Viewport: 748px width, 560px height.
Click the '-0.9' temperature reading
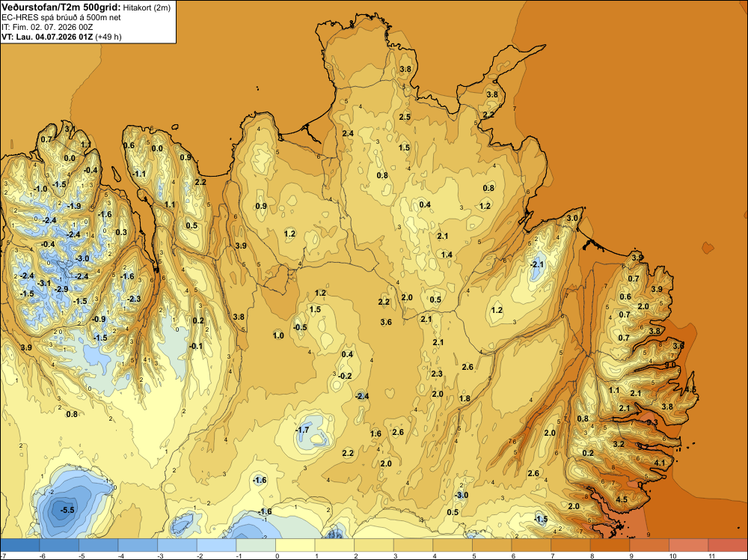point(98,319)
